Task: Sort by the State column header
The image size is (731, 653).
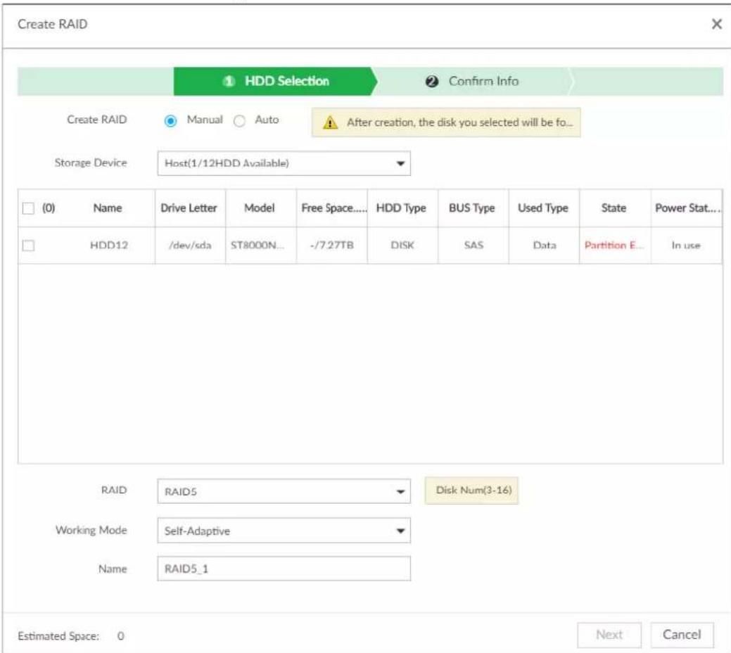Action: pyautogui.click(x=614, y=208)
